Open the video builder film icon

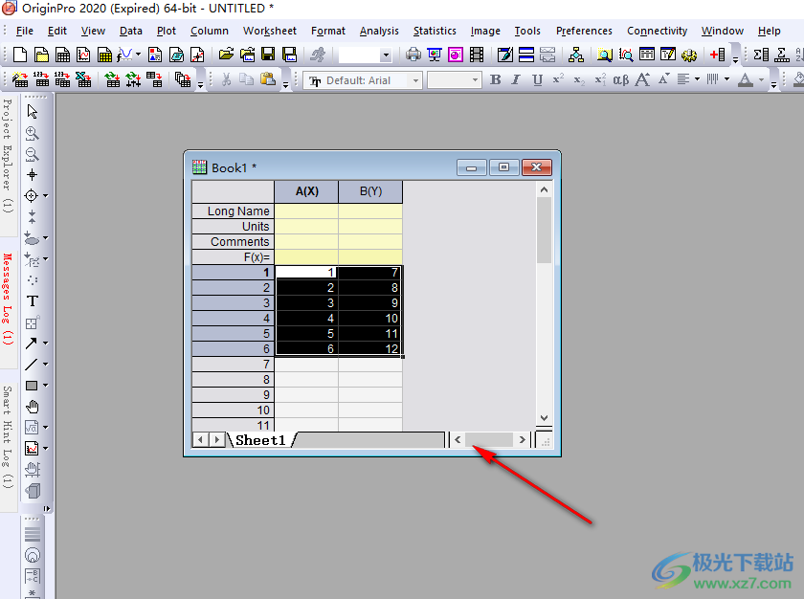477,55
